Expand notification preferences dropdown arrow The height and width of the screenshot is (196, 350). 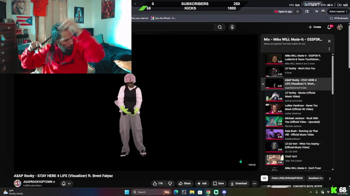click(x=69, y=183)
